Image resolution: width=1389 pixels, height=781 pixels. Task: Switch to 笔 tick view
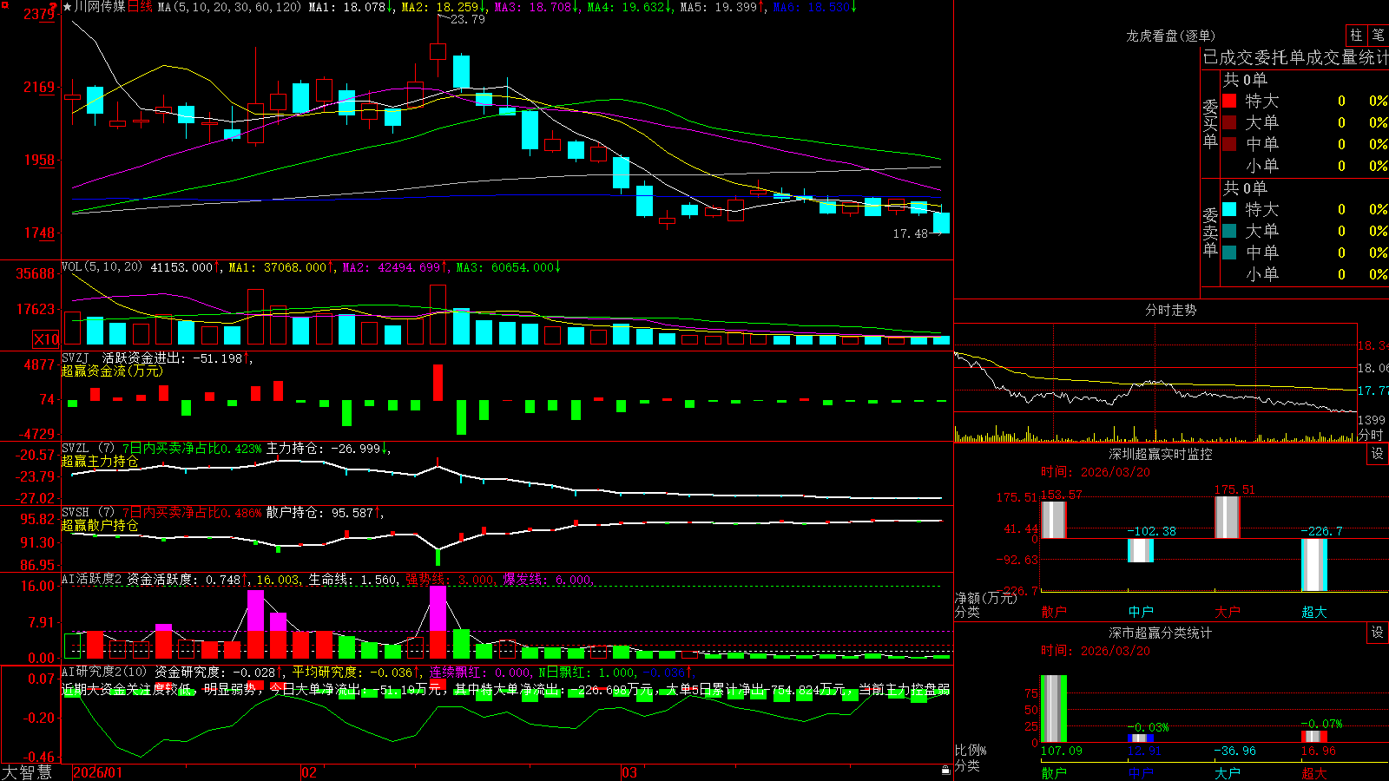click(1378, 35)
